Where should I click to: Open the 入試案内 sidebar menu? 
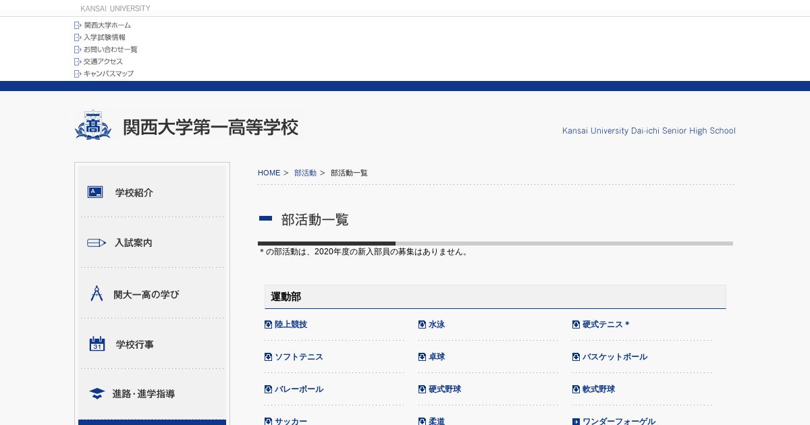coord(152,243)
